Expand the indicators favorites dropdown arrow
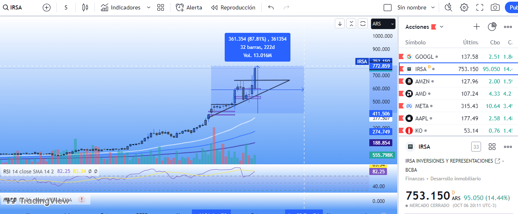Image resolution: width=518 pixels, height=214 pixels. click(x=148, y=7)
